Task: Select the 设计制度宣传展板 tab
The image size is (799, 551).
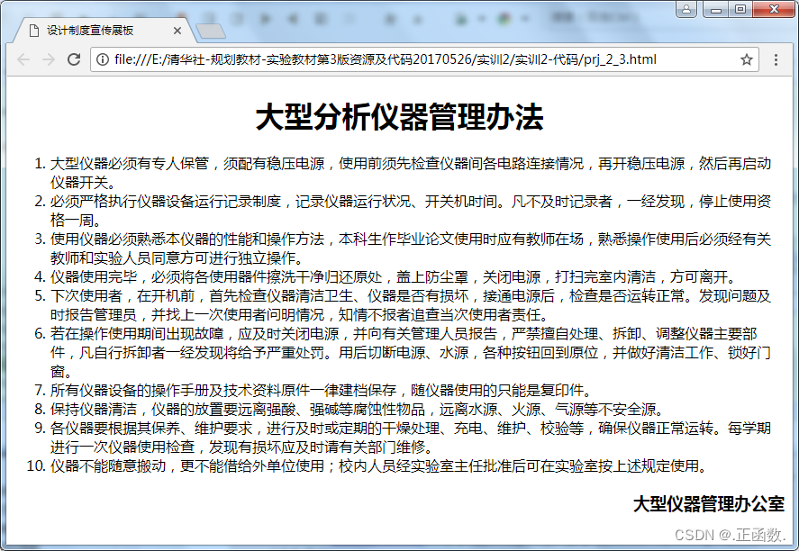Action: [x=104, y=31]
